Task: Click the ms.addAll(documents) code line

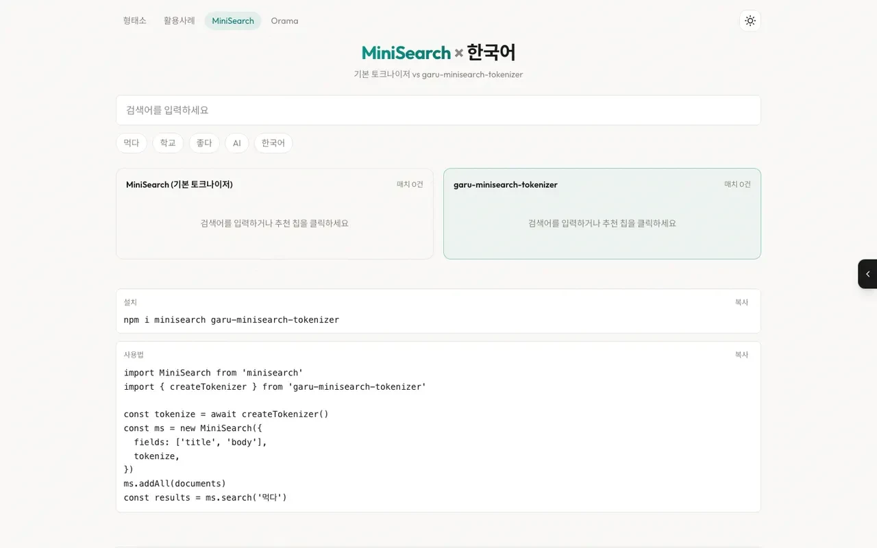Action: [175, 484]
